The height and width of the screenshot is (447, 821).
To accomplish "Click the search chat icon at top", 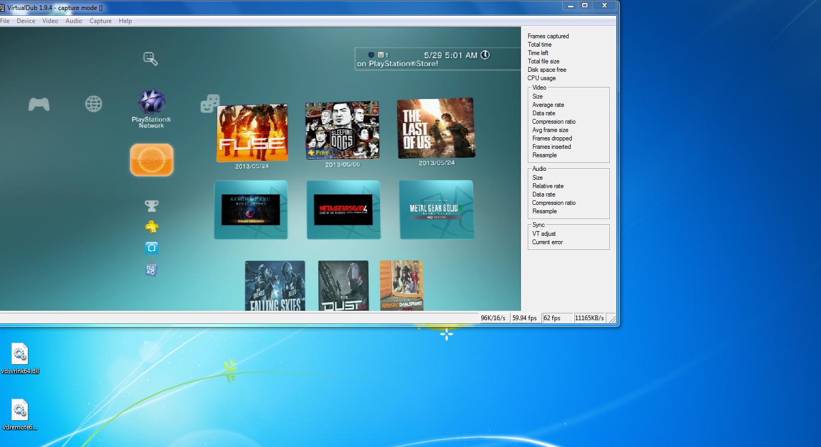I will [x=150, y=59].
